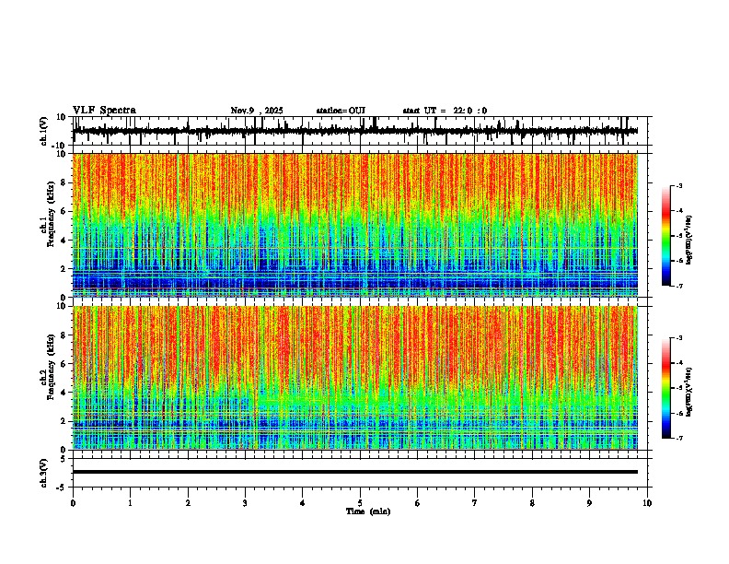The height and width of the screenshot is (564, 729).
Task: Click the "6" tick on ch.2 frequency axis
Action: tap(64, 364)
